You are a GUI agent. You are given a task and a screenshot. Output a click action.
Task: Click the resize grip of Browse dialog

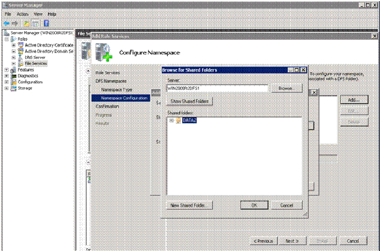click(x=305, y=214)
